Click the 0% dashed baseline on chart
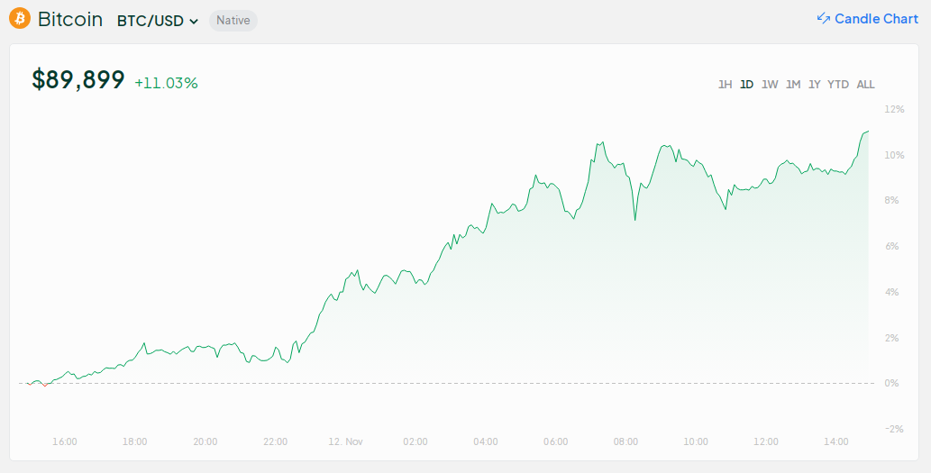This screenshot has width=931, height=473. click(451, 384)
